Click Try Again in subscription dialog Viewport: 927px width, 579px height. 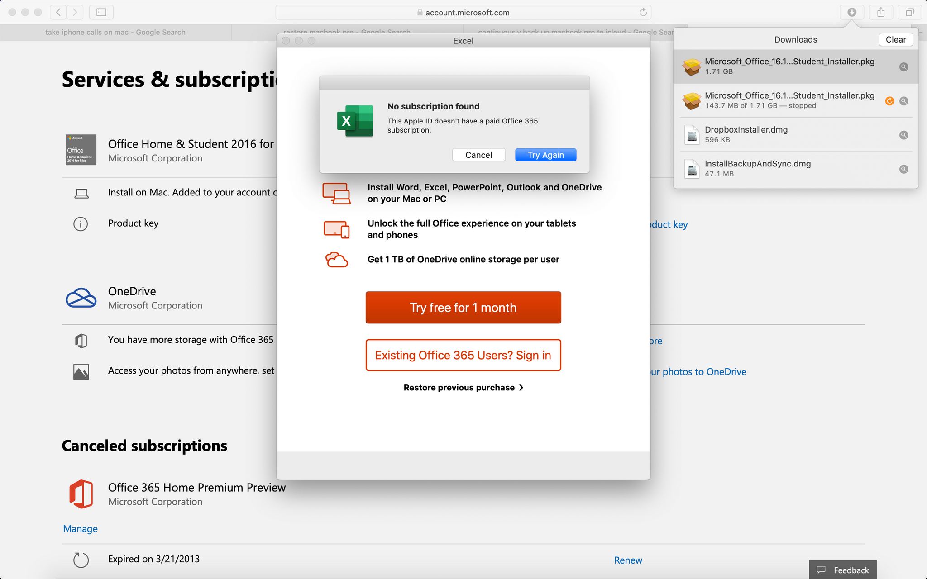[x=545, y=155]
